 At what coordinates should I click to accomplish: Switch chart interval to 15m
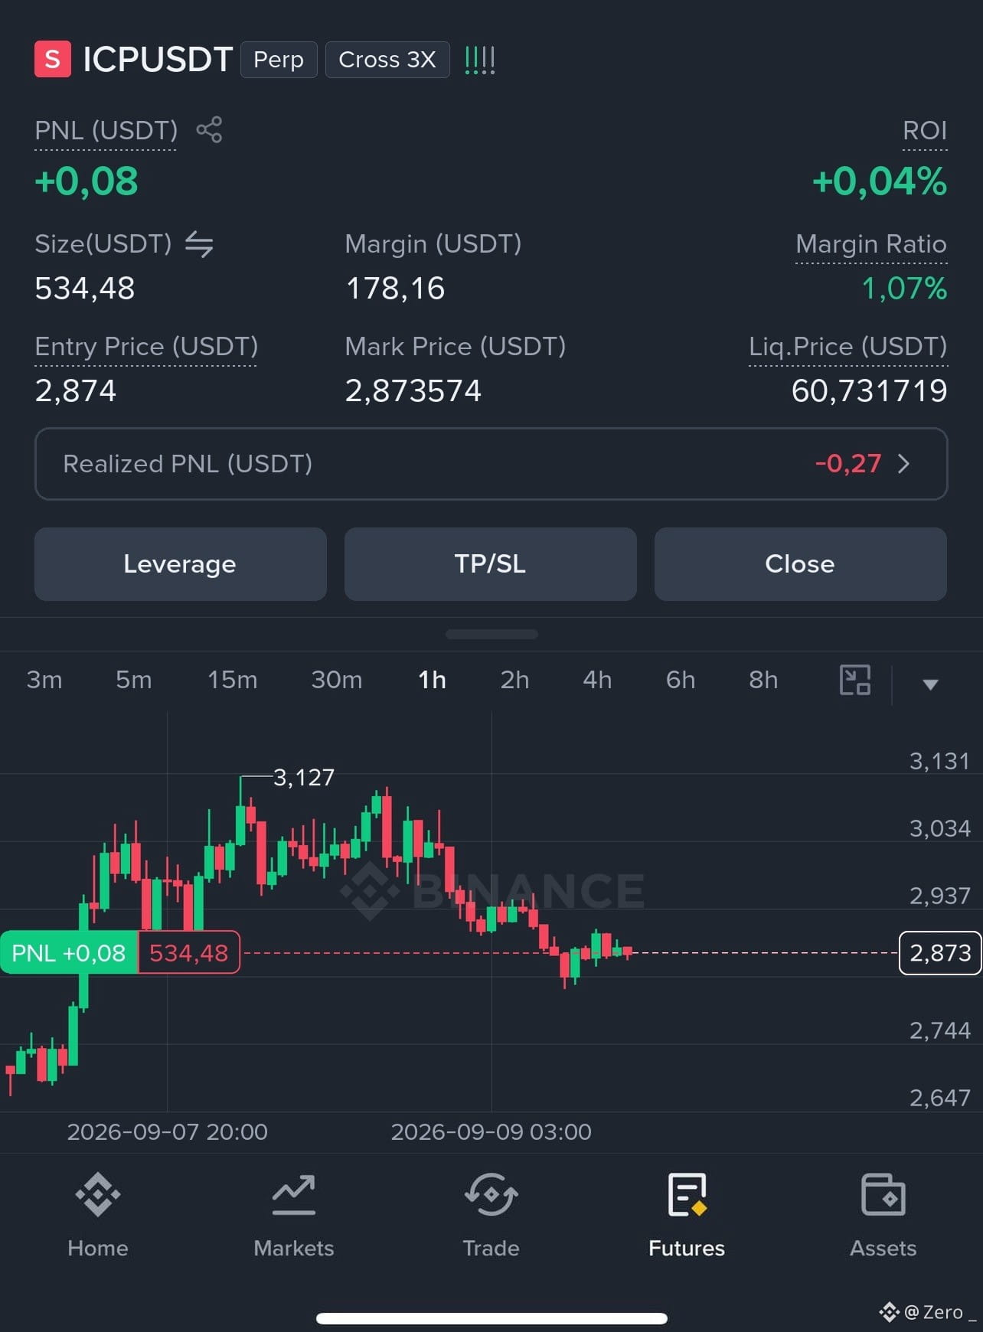pos(232,680)
